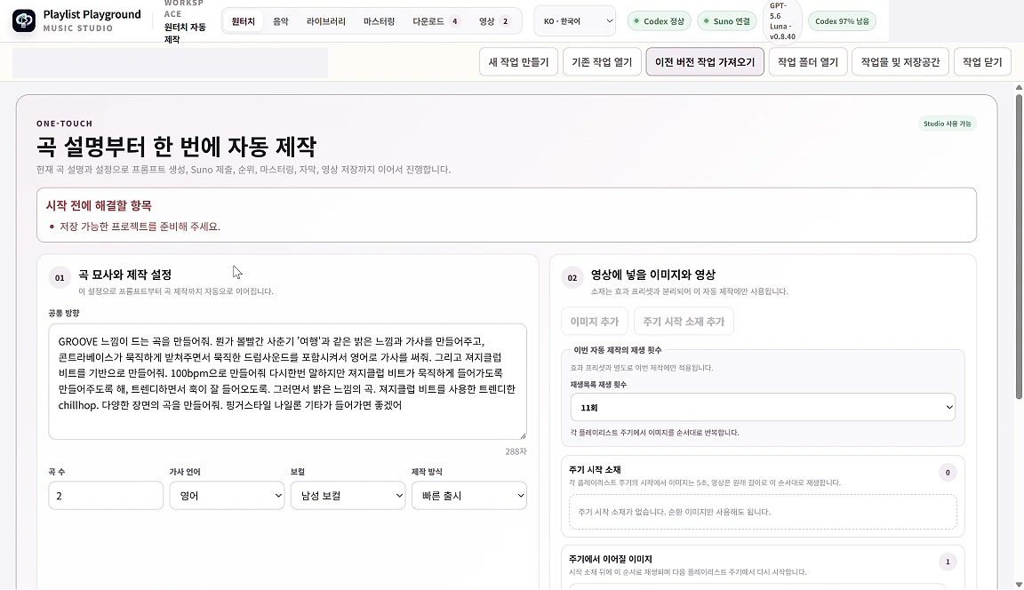Open the 제작 방식 dropdown showing 빠른 출시
This screenshot has height=590, width=1024.
469,495
